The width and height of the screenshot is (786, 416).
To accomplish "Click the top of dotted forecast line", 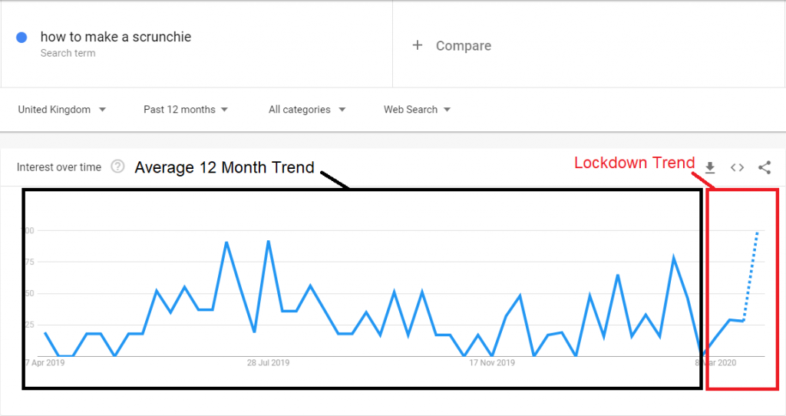I will click(757, 232).
